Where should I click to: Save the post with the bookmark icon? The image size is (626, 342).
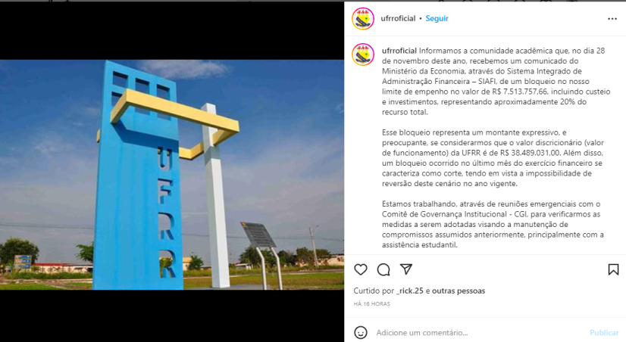point(613,270)
